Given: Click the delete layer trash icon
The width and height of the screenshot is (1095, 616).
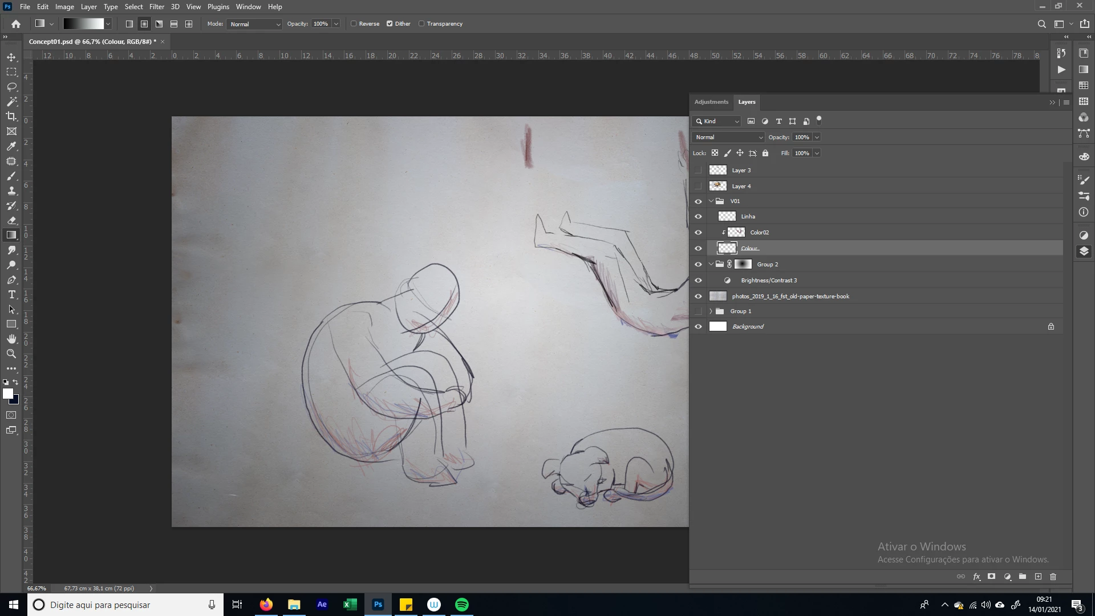Looking at the screenshot, I should pyautogui.click(x=1053, y=577).
